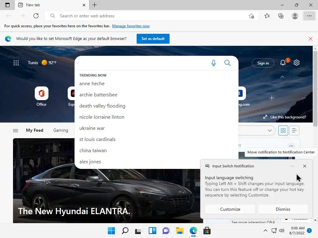Add this page to favorites star icon
The height and width of the screenshot is (238, 318).
pos(251,16)
